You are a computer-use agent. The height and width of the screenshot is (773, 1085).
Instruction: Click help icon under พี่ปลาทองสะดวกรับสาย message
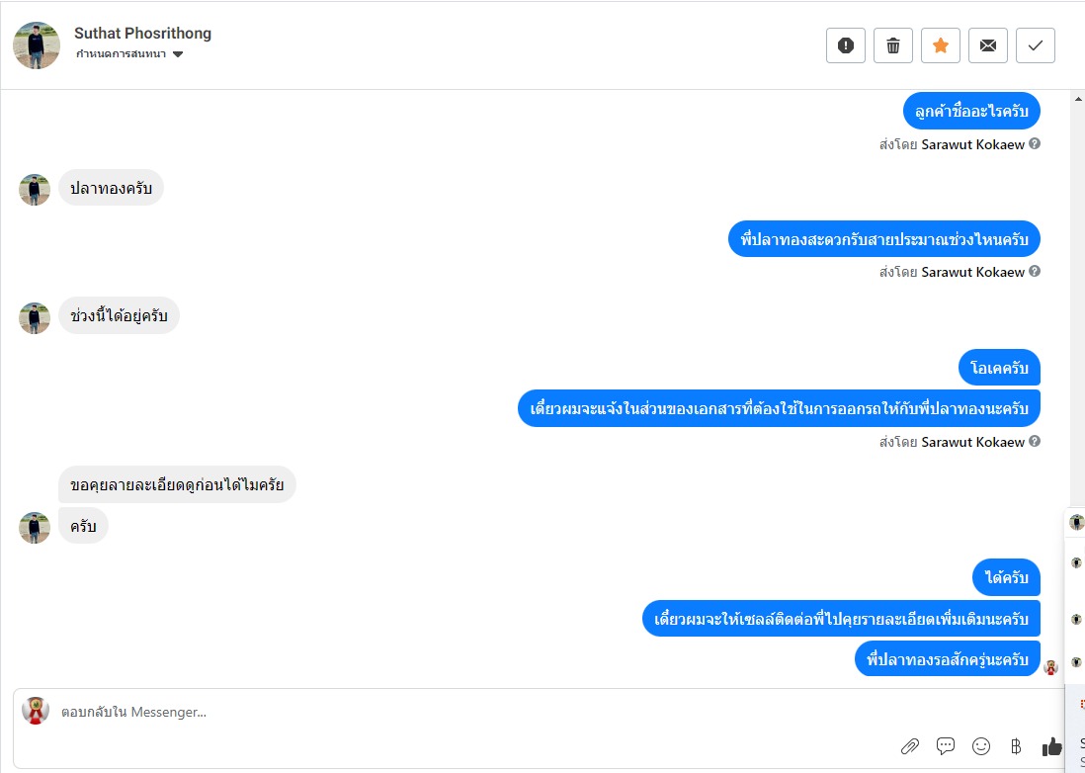[x=1035, y=271]
